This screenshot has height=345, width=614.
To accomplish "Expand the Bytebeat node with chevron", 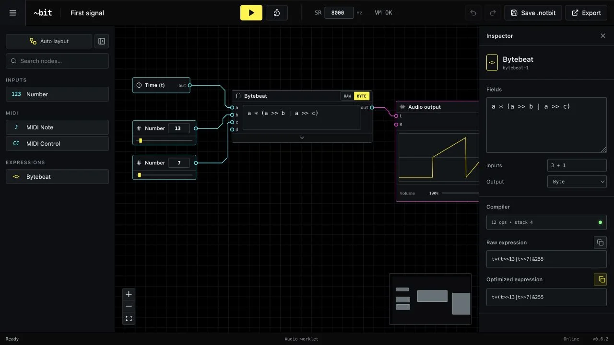I will coord(302,138).
